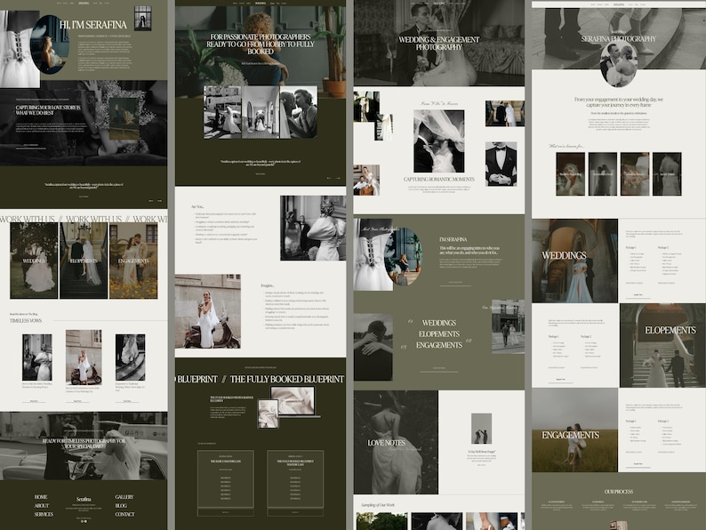Click small window-silhouette photo beside Hi I'm Serafina

[143, 19]
